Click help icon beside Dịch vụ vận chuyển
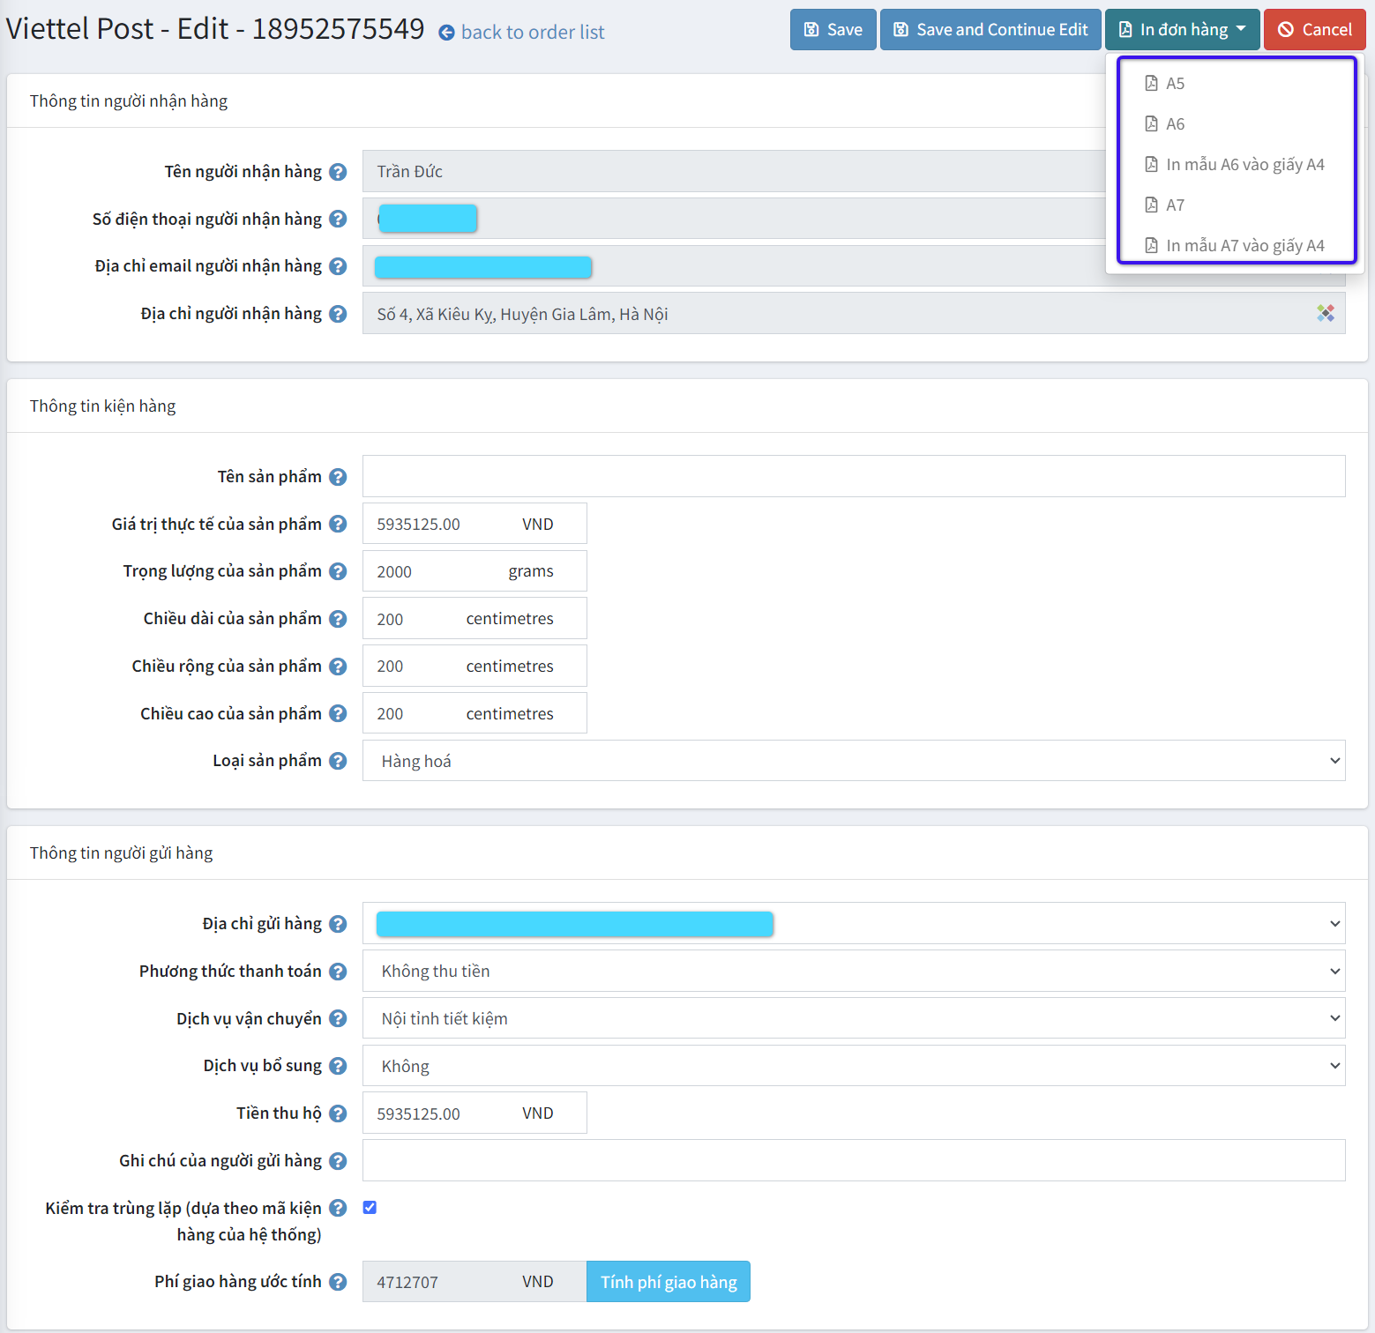Viewport: 1375px width, 1333px height. pos(338,1018)
